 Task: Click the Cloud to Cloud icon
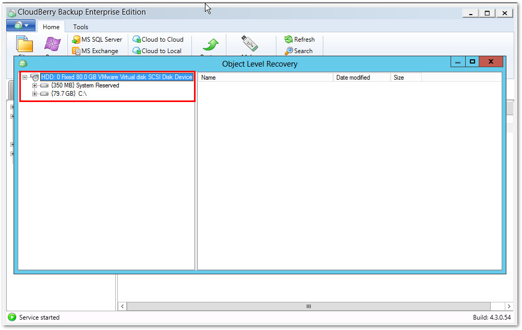137,40
